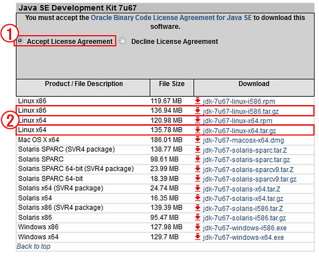
Task: Click download arrow for linux-x64.tar.gz
Action: click(198, 130)
